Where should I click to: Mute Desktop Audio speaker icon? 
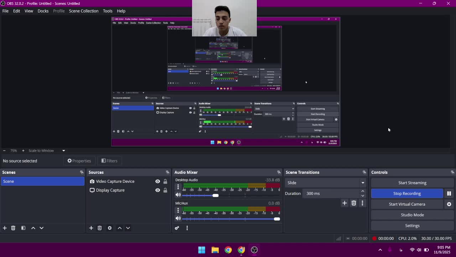(x=178, y=195)
